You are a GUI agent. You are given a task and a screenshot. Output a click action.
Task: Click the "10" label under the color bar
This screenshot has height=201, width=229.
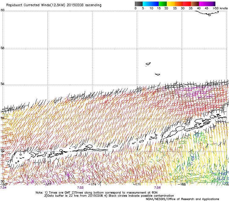[151, 8]
